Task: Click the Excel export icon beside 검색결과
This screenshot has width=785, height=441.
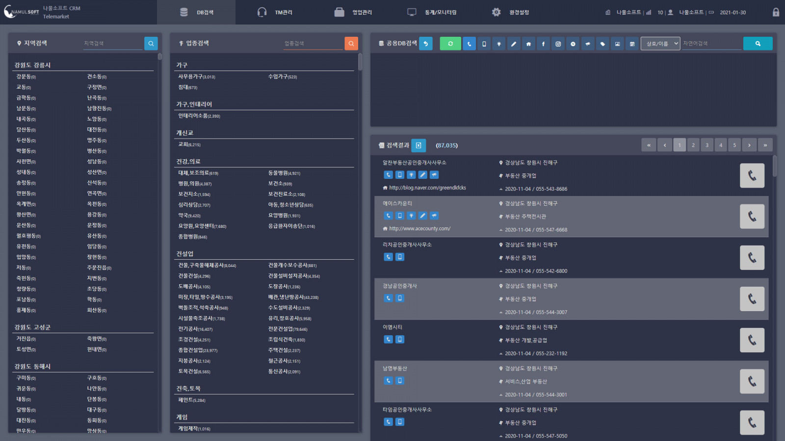Action: (x=419, y=145)
